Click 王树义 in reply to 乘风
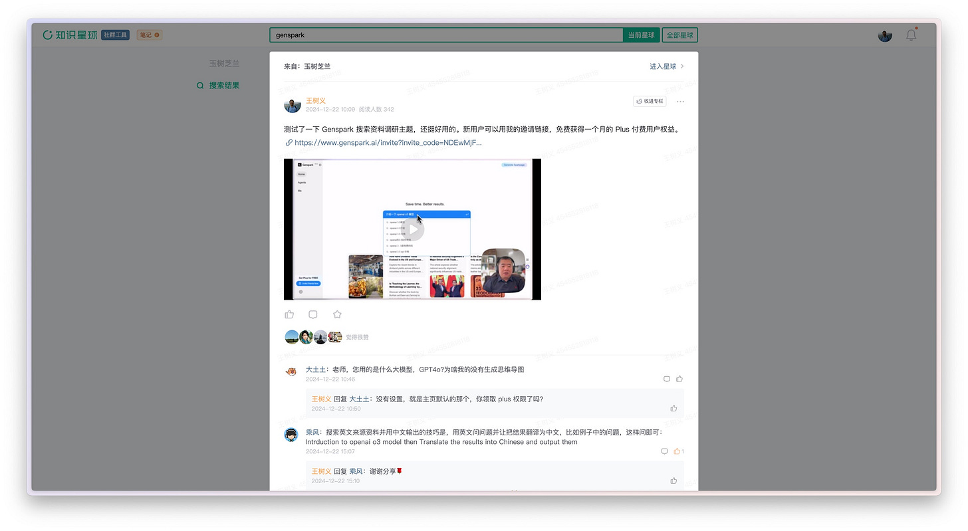Viewport: 968px width, 531px height. (322, 471)
